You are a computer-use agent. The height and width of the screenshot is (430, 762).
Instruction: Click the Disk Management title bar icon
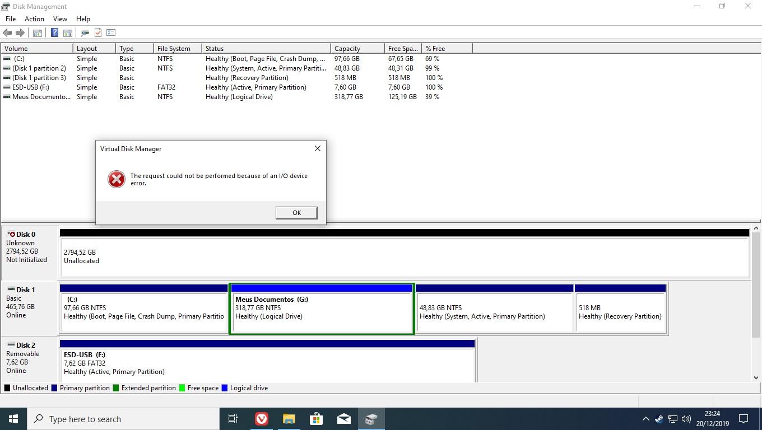pos(6,6)
